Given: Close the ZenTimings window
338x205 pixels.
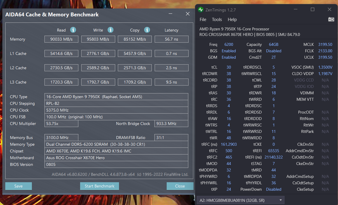Looking at the screenshot, I should coord(330,9).
